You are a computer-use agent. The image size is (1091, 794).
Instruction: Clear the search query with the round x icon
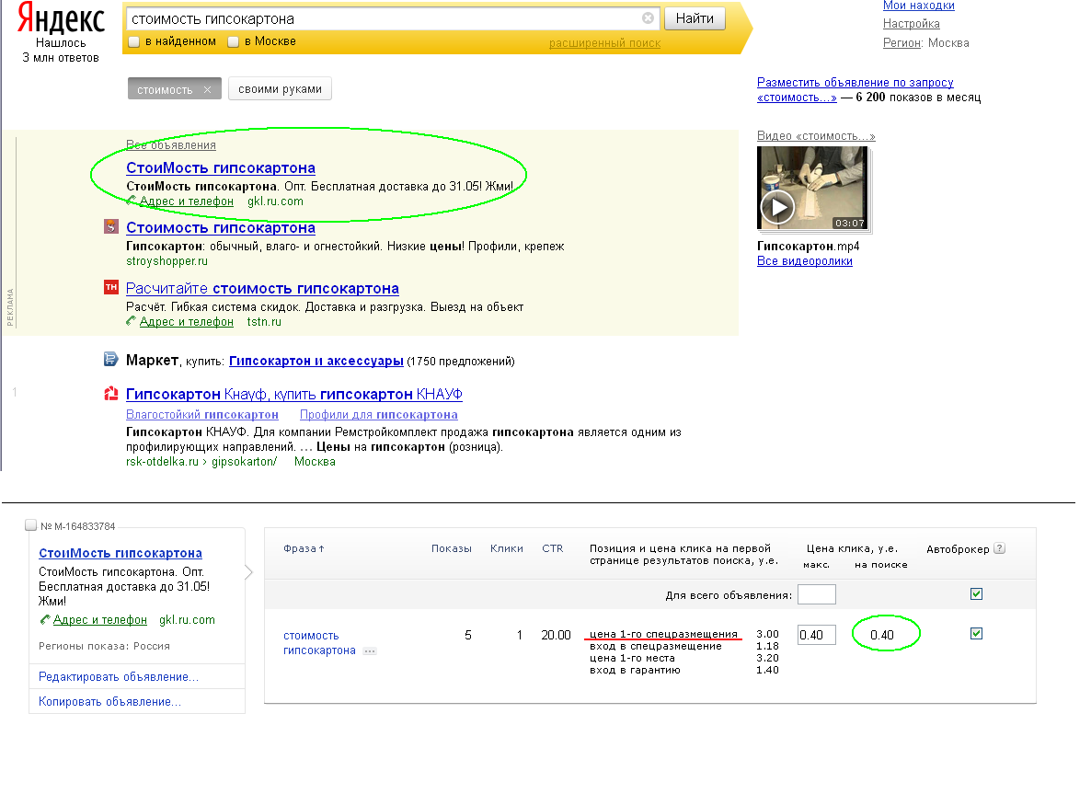coord(648,18)
